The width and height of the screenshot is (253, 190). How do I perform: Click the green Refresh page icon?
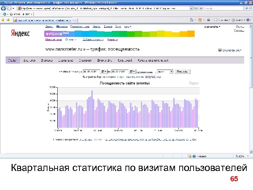tap(196, 8)
